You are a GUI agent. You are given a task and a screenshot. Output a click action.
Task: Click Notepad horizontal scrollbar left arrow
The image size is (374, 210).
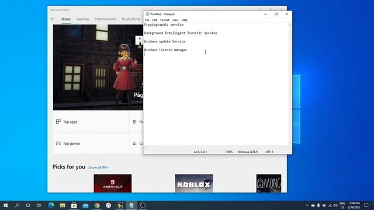point(146,147)
